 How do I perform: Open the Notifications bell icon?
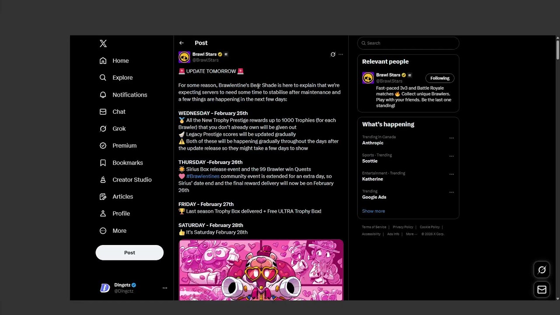click(103, 94)
